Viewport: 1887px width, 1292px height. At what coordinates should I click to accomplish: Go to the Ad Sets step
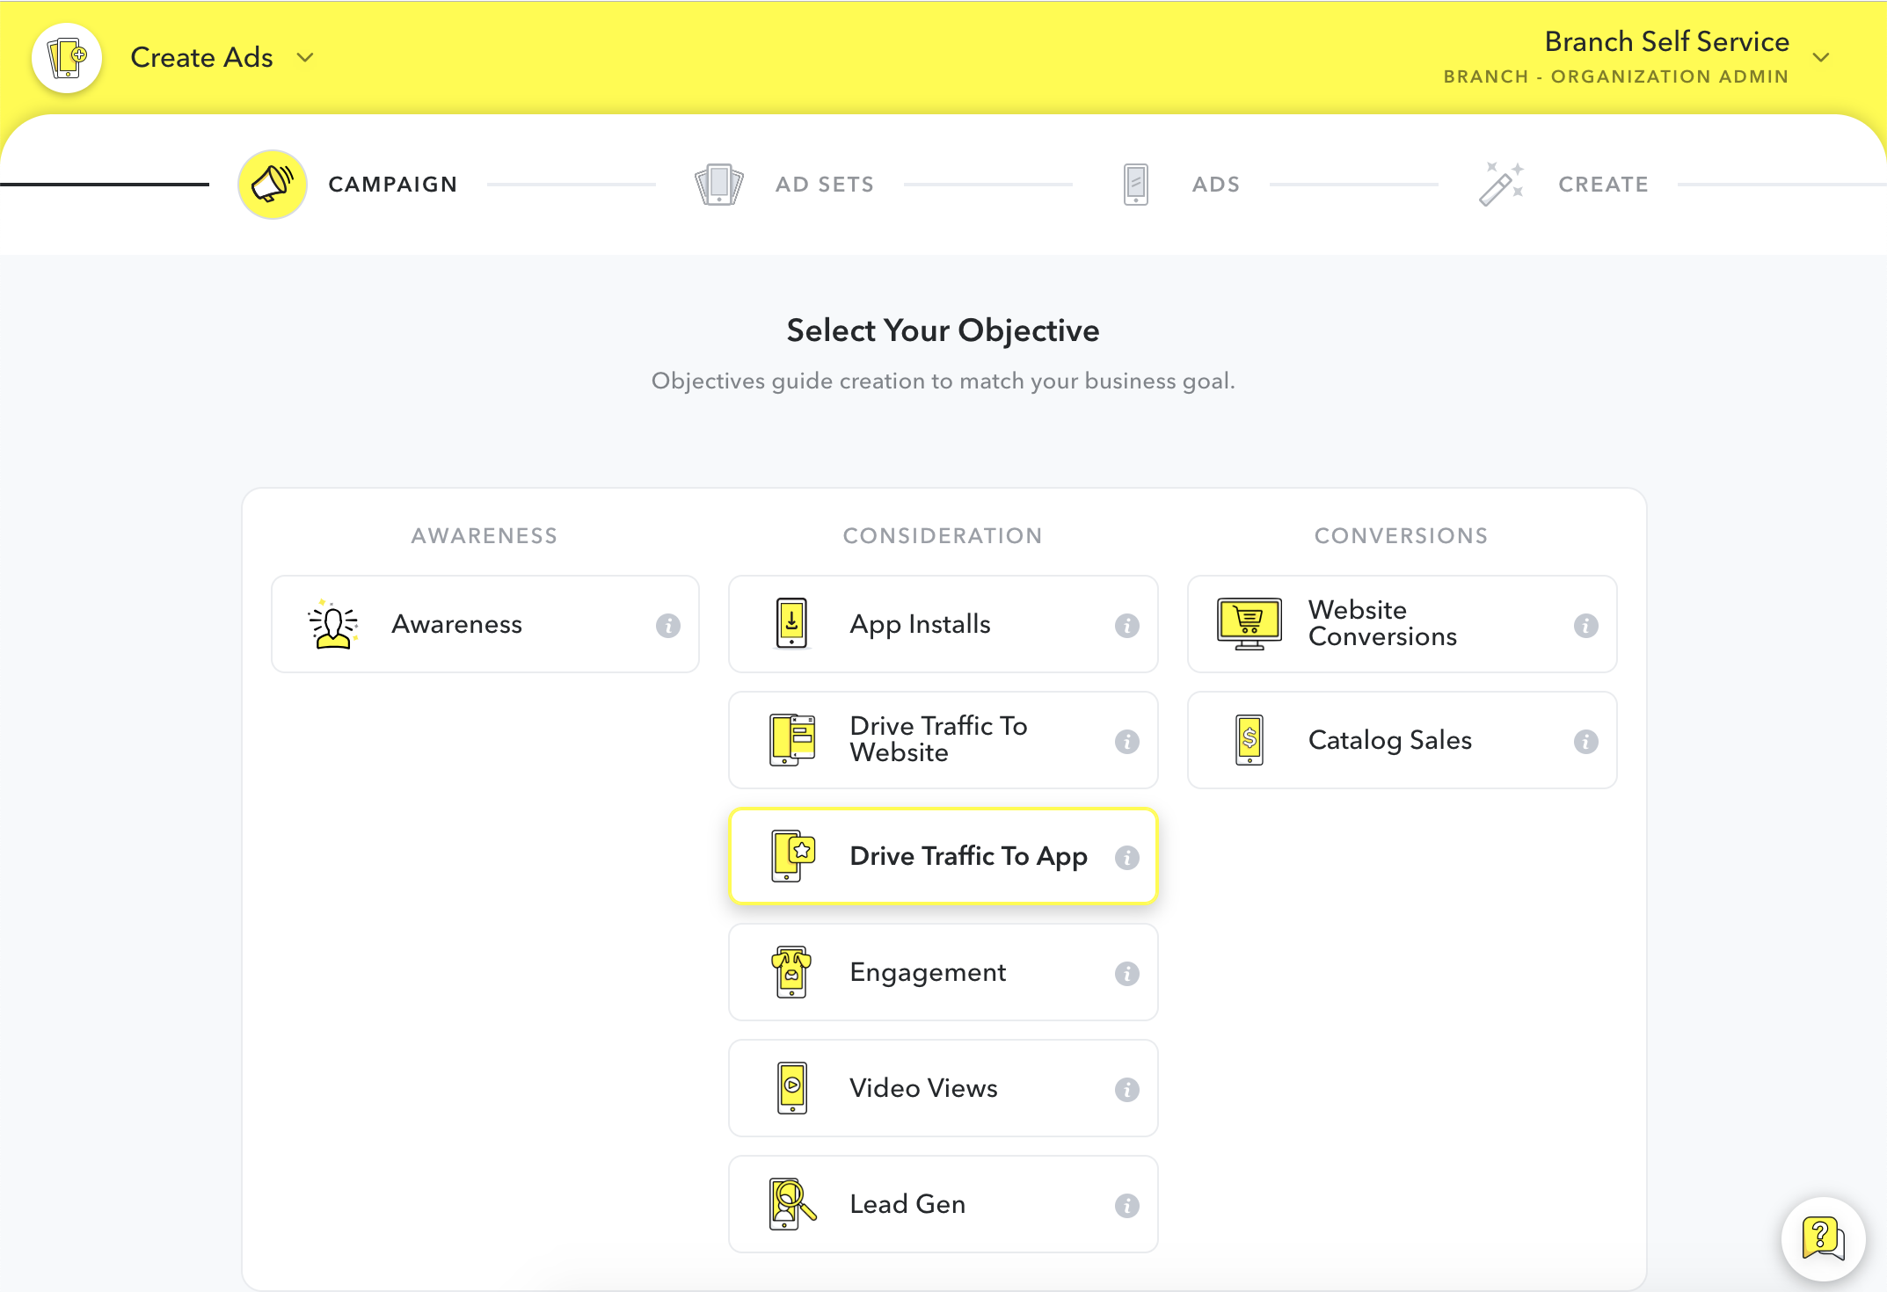(x=823, y=185)
